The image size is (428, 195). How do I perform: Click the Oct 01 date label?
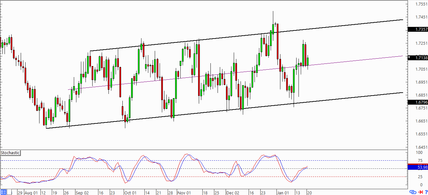pyautogui.click(x=131, y=192)
